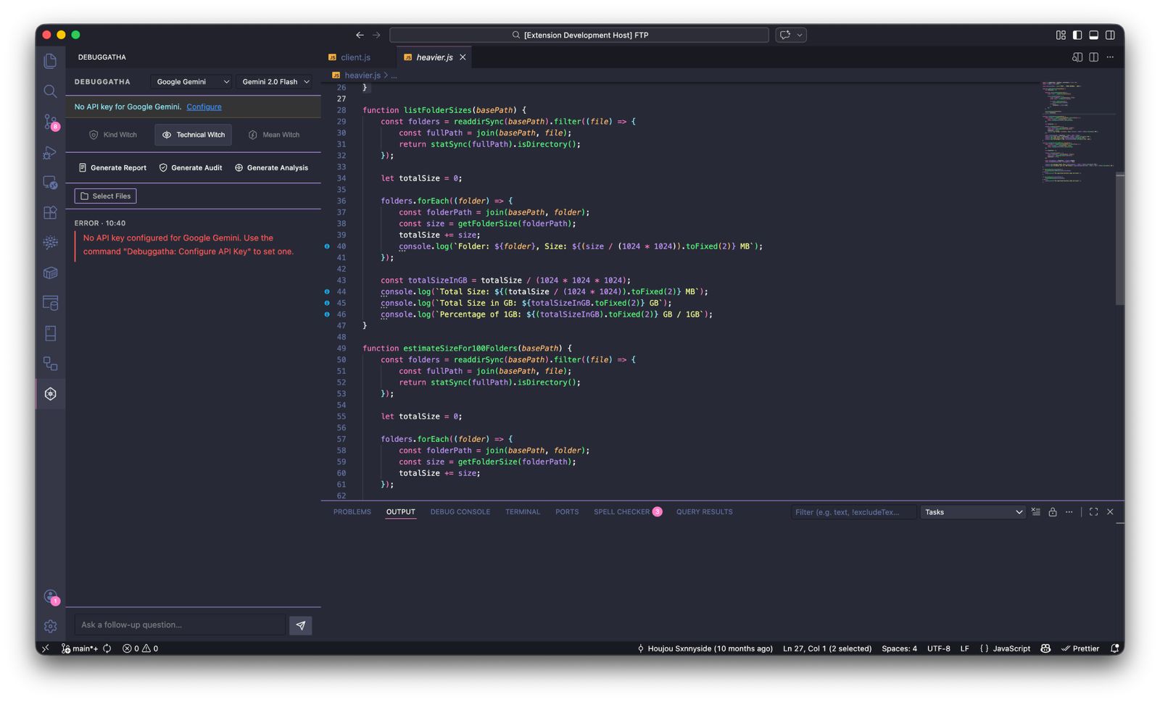Click the Select Files button

coord(105,196)
